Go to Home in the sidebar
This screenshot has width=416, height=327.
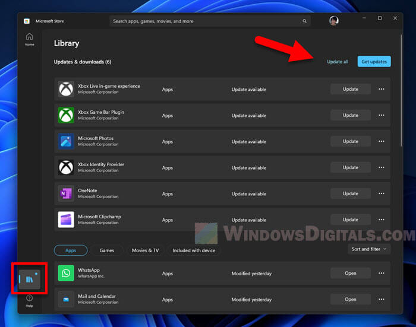tap(30, 39)
